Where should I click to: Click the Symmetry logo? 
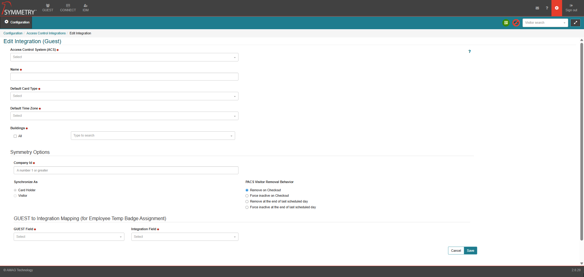19,9
